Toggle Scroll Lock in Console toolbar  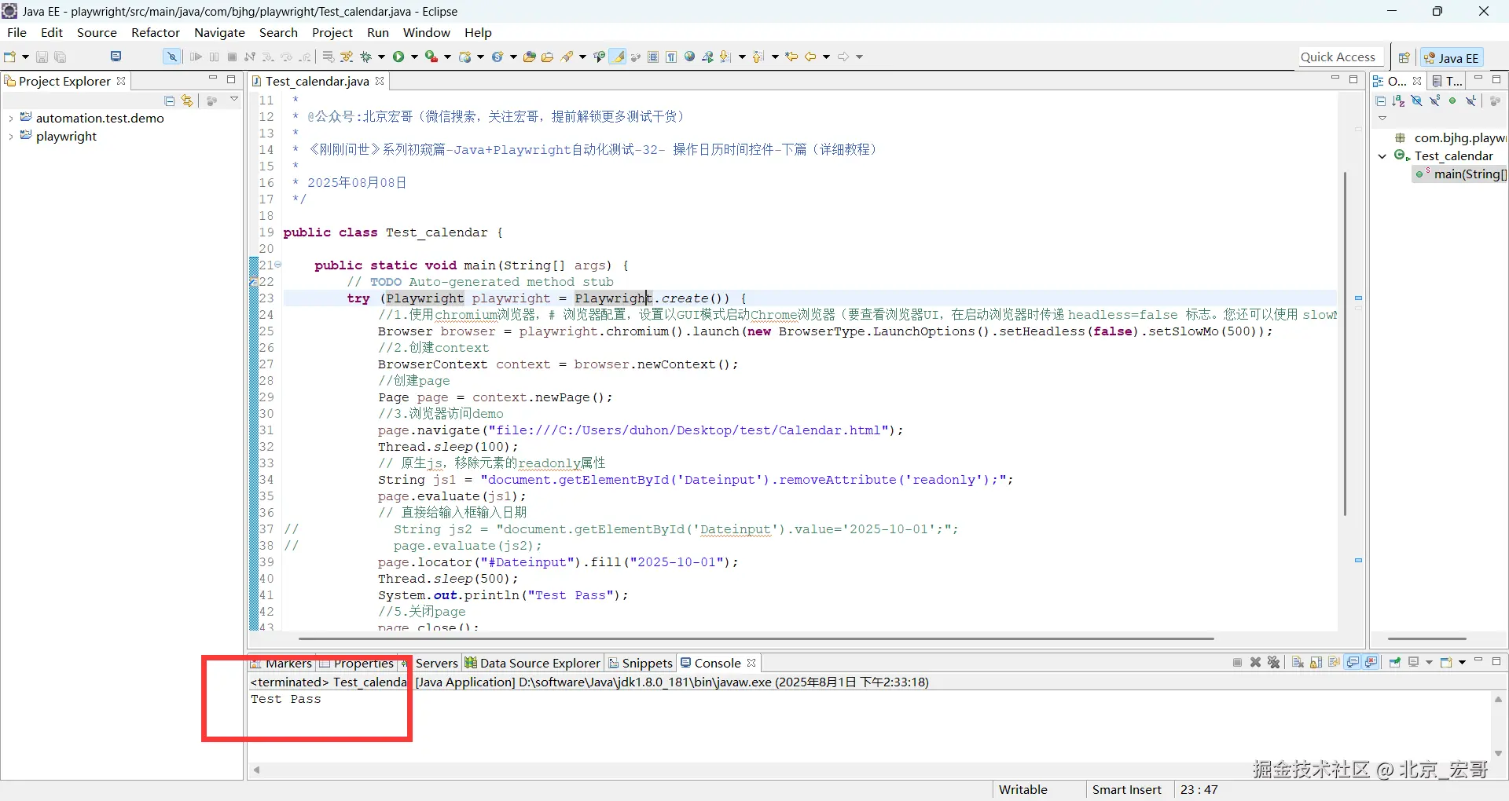tap(1316, 663)
